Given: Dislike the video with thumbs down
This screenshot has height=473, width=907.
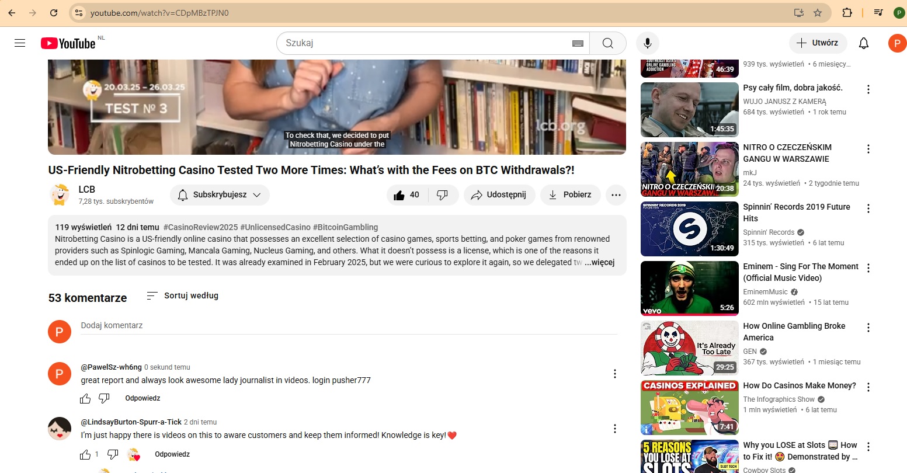Looking at the screenshot, I should coord(443,195).
